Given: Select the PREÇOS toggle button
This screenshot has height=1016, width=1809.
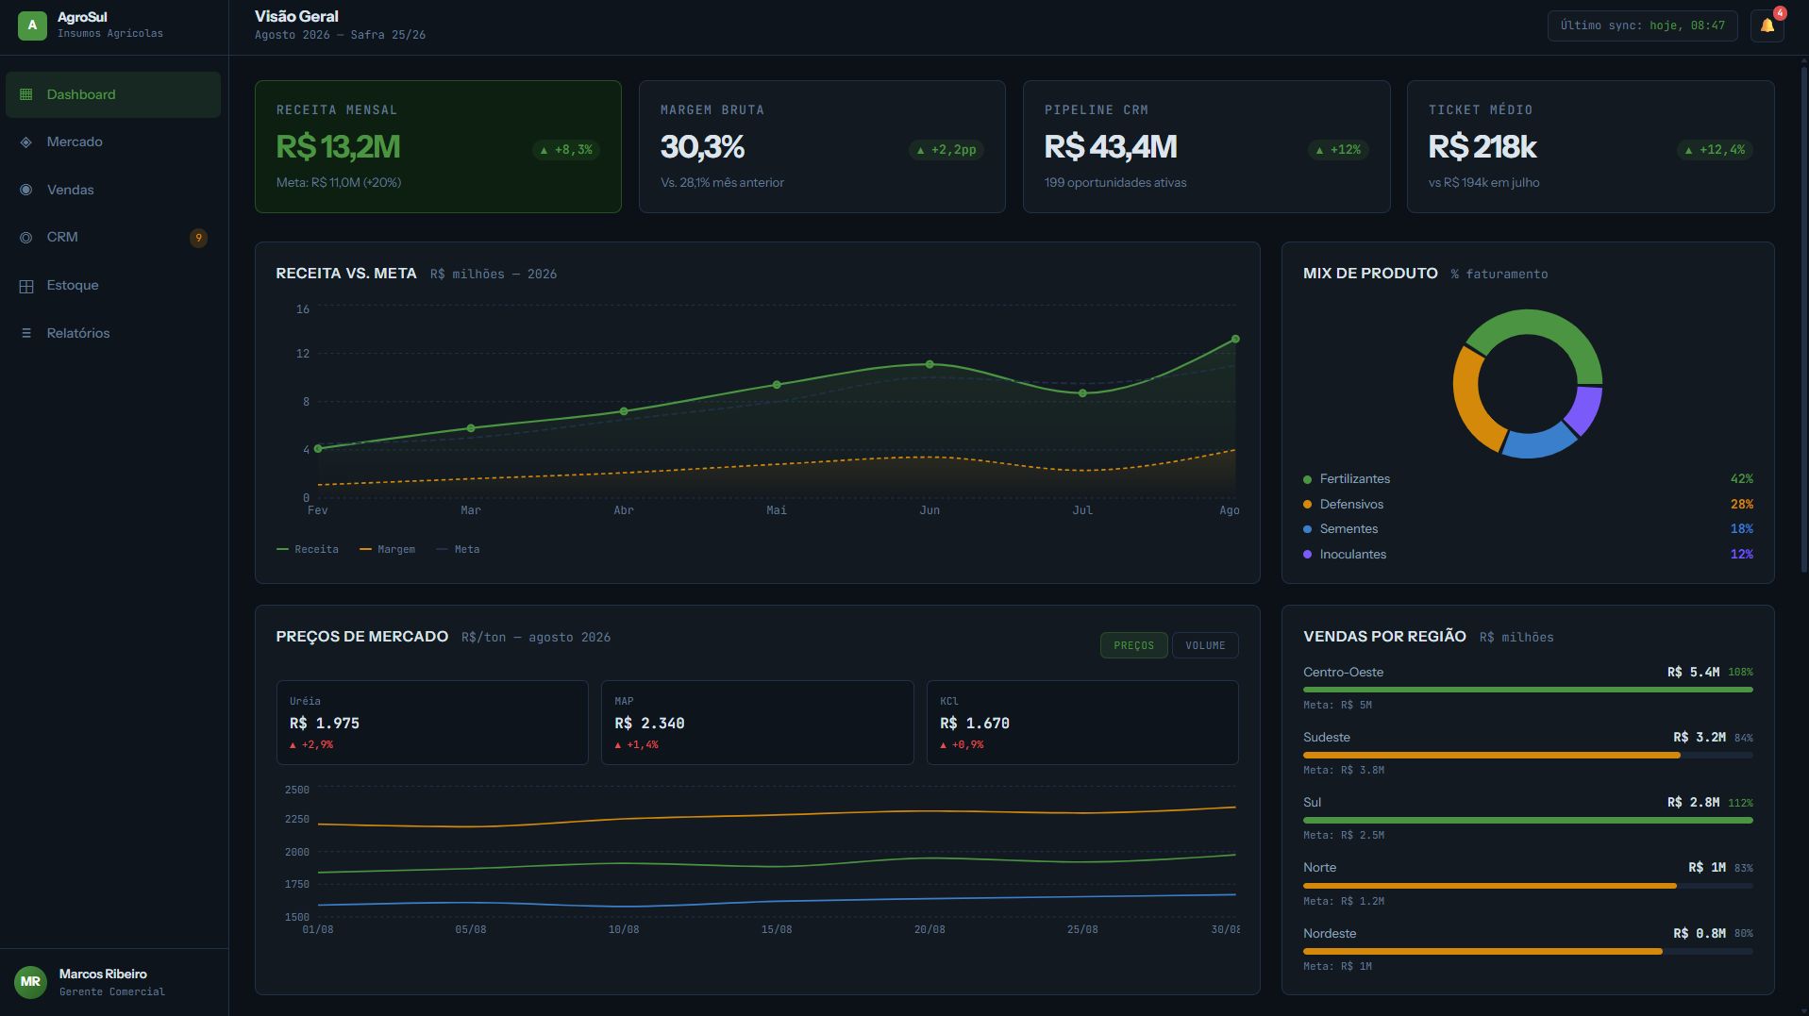Looking at the screenshot, I should point(1133,645).
